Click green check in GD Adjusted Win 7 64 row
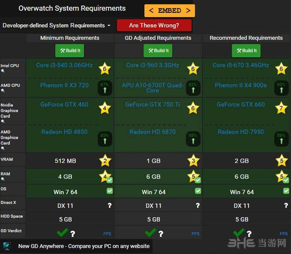 [x=198, y=191]
